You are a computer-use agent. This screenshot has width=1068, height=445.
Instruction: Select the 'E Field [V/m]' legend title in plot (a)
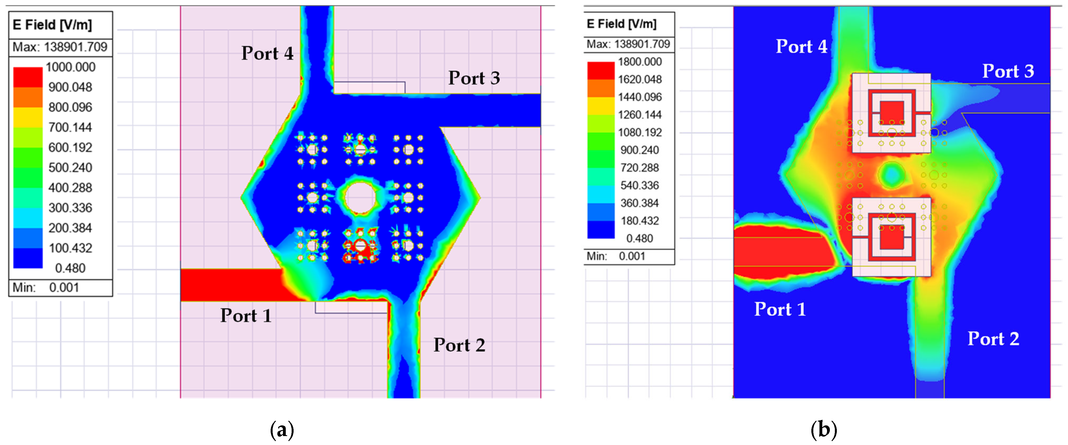(52, 25)
